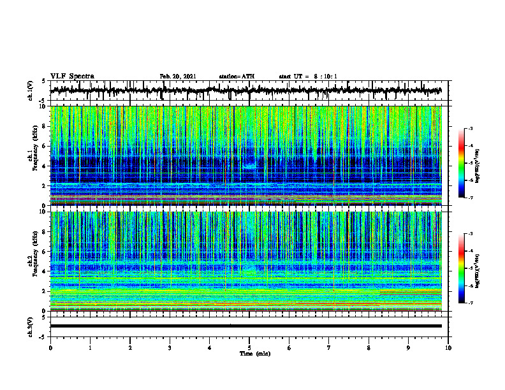Image resolution: width=505 pixels, height=390 pixels.
Task: Click the ch.2 spectrogram colorbar
Action: 461,268
